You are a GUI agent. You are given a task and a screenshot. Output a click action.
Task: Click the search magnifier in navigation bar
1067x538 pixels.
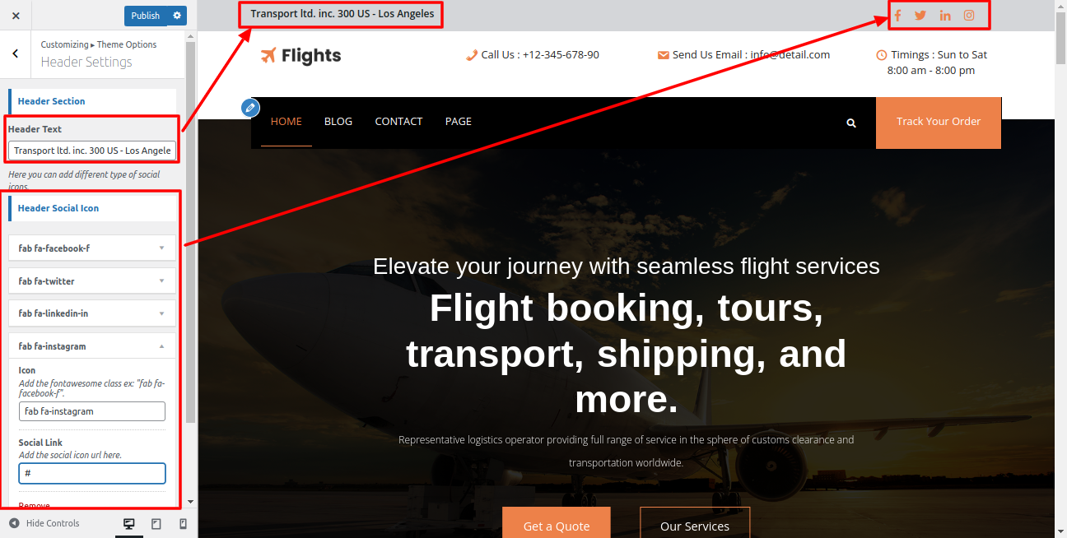[x=851, y=123]
